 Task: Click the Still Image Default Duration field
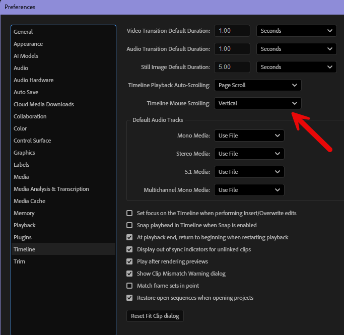[x=232, y=67]
